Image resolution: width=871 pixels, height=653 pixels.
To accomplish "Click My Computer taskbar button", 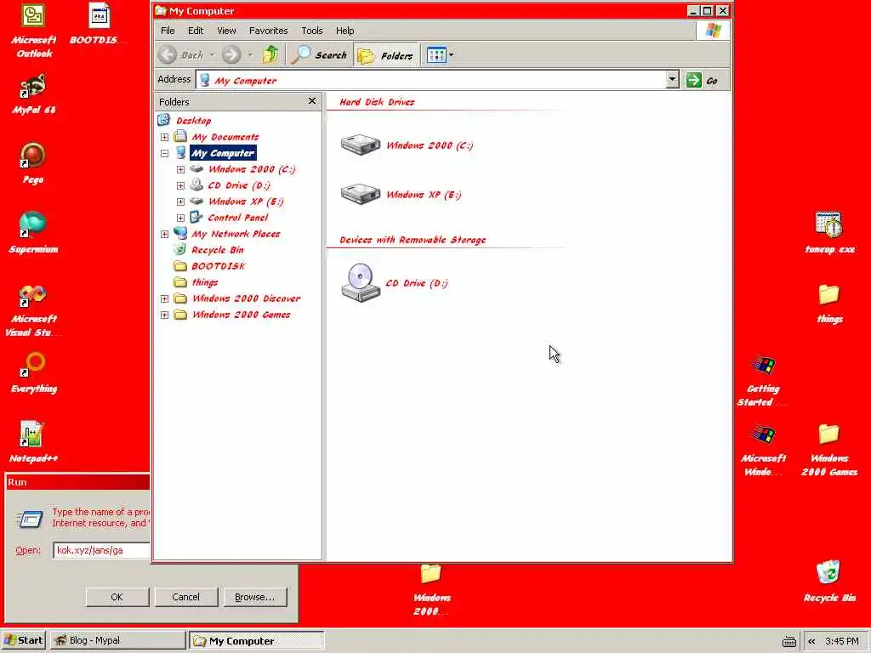I will 256,640.
